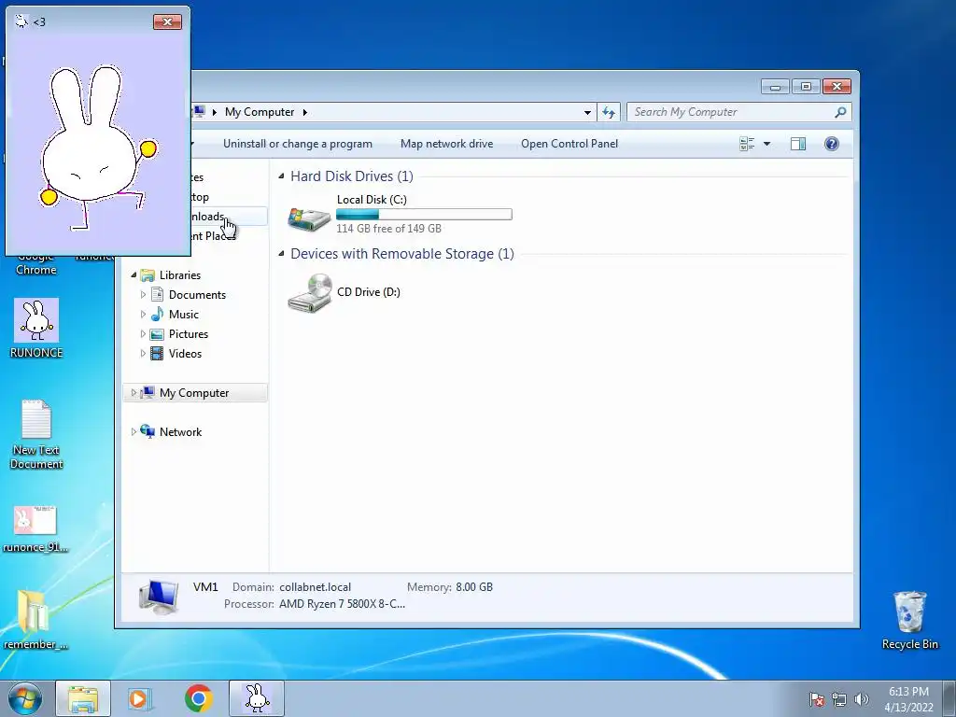Image resolution: width=956 pixels, height=717 pixels.
Task: Close the <3 bunny window
Action: [x=168, y=22]
